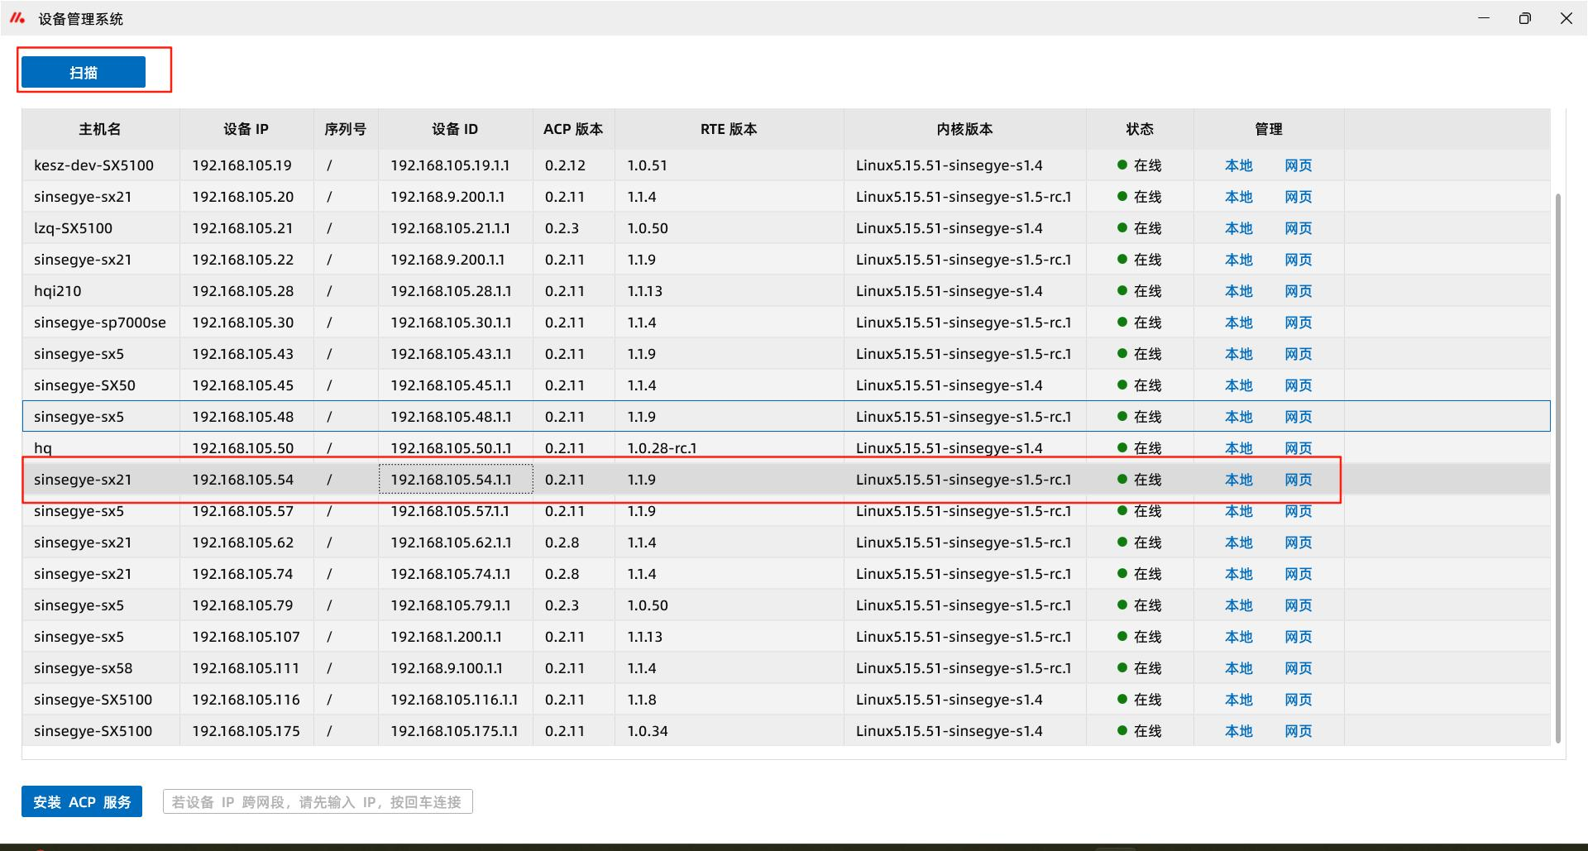The height and width of the screenshot is (851, 1588).
Task: Open 本地 for device 192.168.105.54
Action: (1239, 480)
